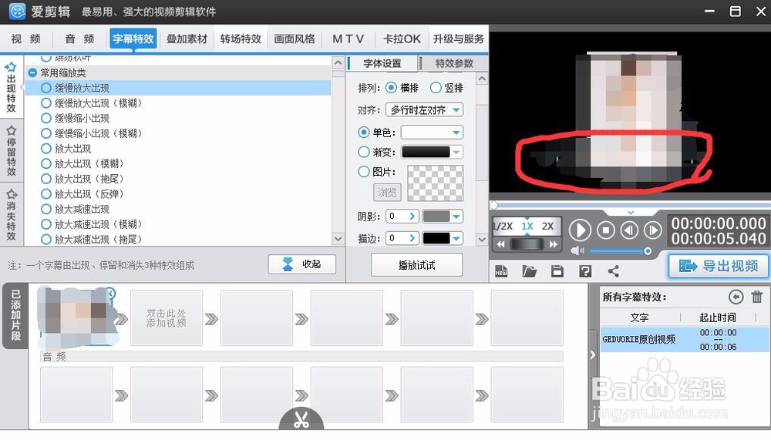Set playback speed to 2X
771x440 pixels.
point(547,226)
